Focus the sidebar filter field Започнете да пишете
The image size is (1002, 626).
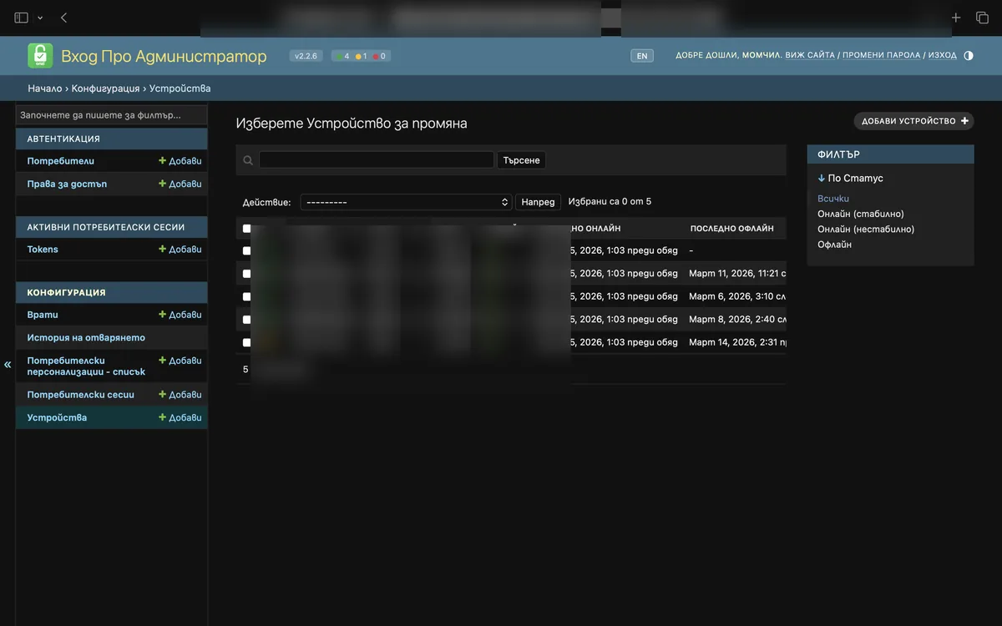click(x=112, y=115)
